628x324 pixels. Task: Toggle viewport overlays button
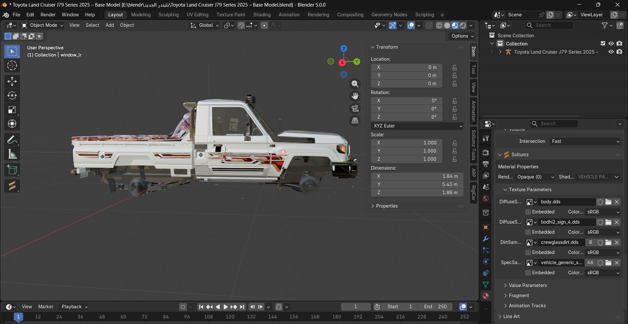411,26
